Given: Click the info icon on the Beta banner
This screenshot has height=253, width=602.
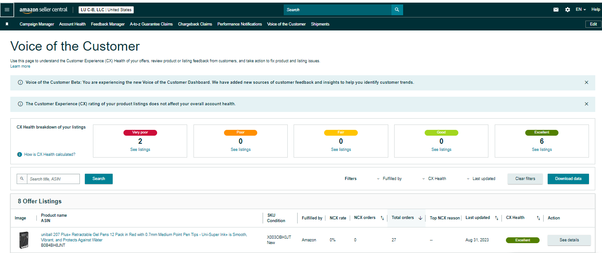Looking at the screenshot, I should (x=20, y=82).
